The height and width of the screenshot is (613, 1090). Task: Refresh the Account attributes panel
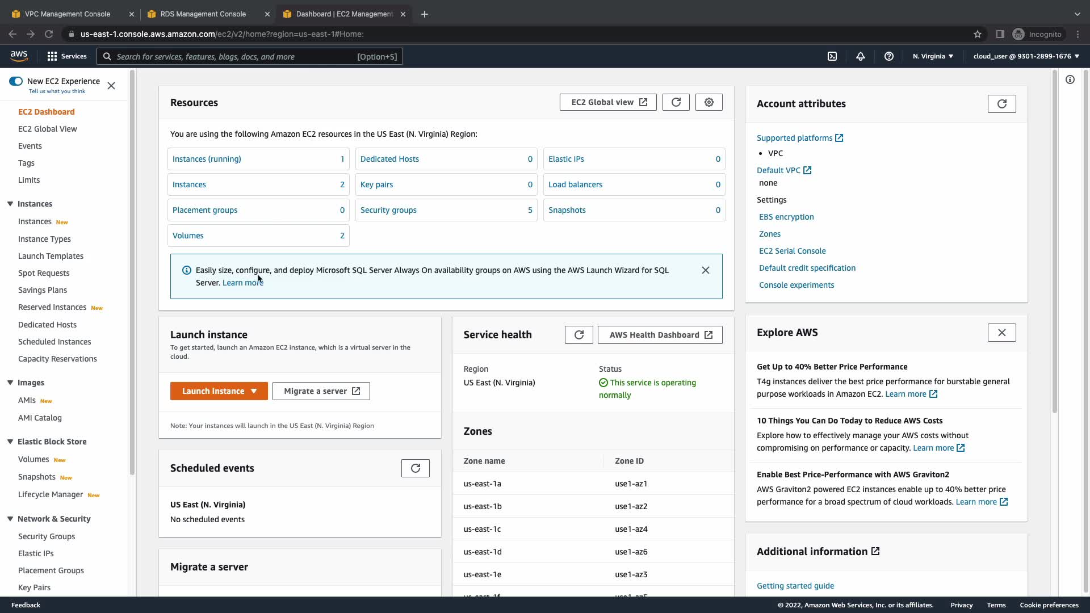(1001, 104)
